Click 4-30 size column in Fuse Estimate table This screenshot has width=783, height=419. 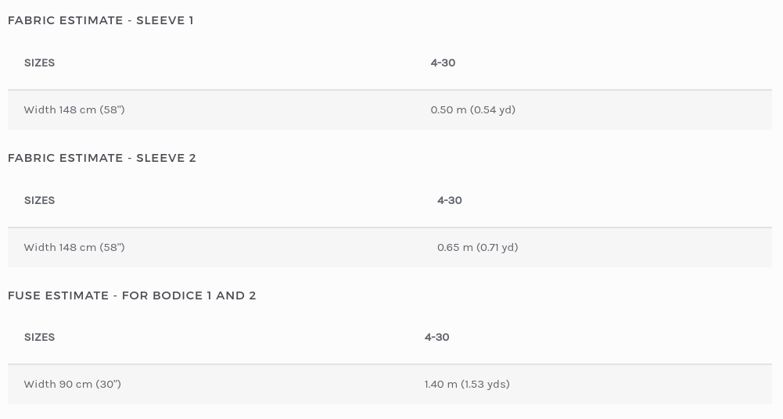[x=436, y=337]
